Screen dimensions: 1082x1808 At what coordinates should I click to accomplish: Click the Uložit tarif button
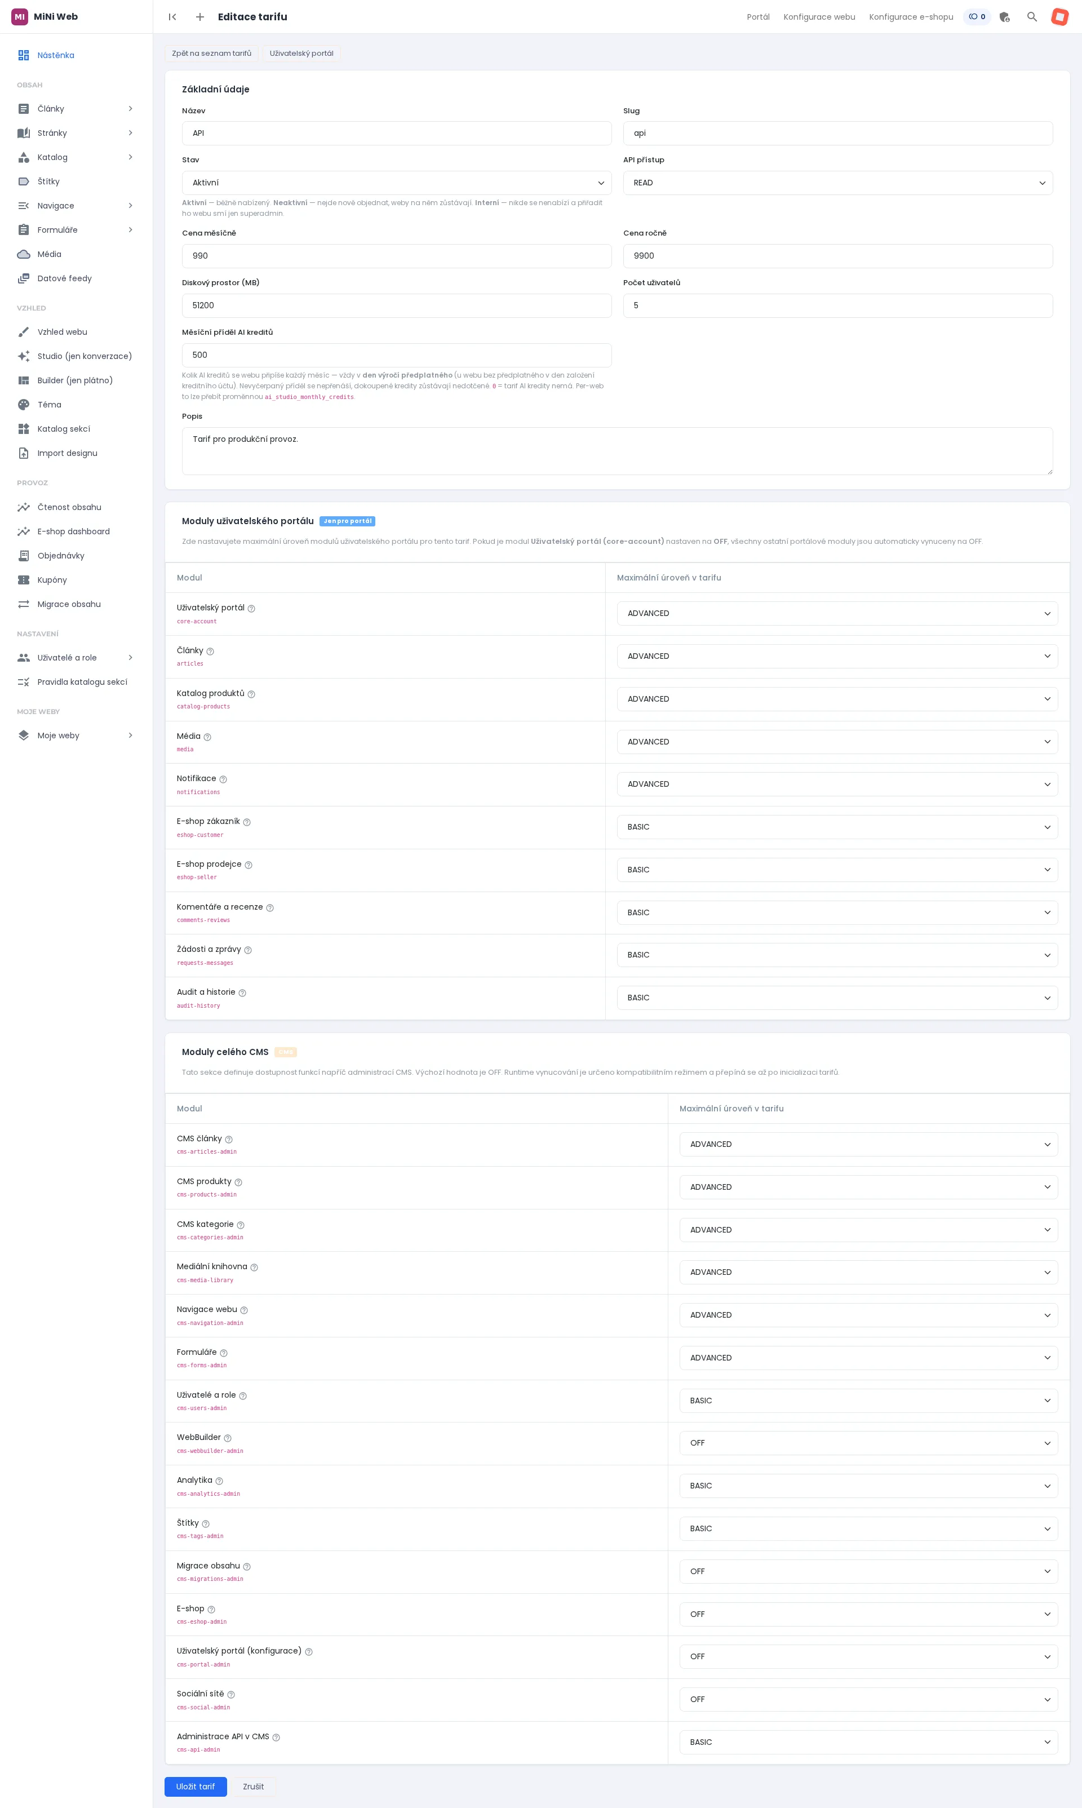(196, 1787)
